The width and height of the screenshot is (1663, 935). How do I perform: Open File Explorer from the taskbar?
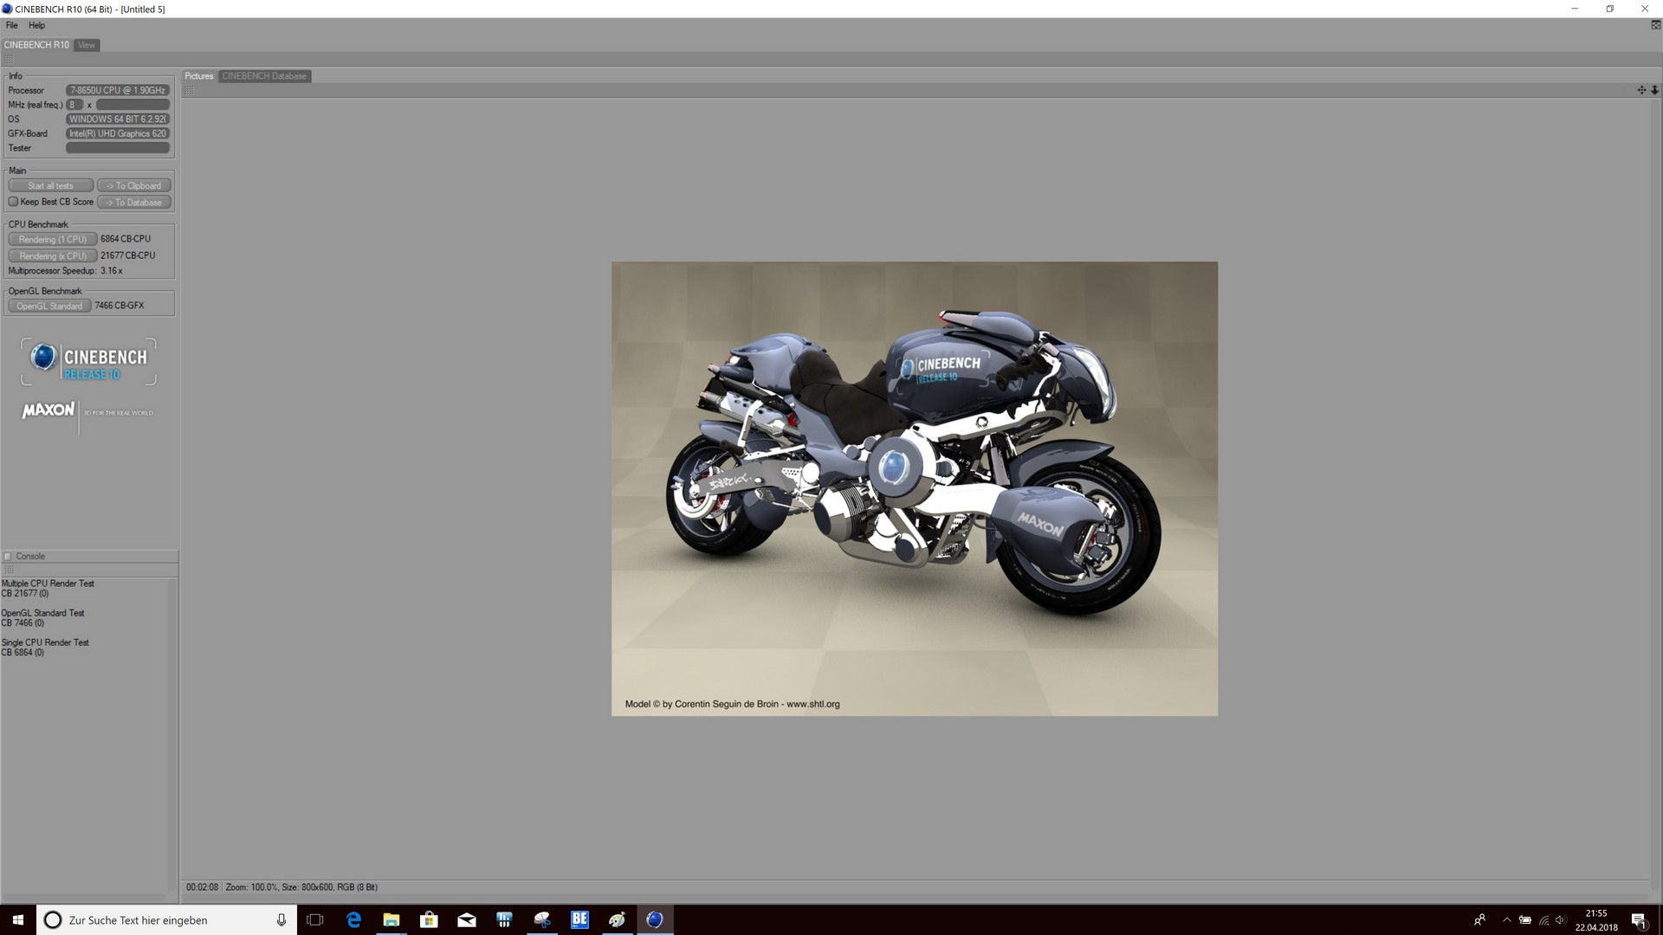(x=391, y=919)
